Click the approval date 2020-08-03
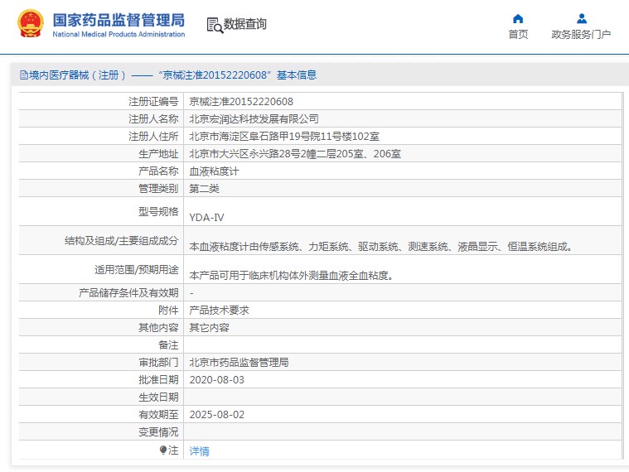The height and width of the screenshot is (472, 629). [x=217, y=379]
